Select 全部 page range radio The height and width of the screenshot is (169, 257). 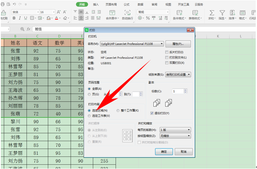click(x=89, y=89)
